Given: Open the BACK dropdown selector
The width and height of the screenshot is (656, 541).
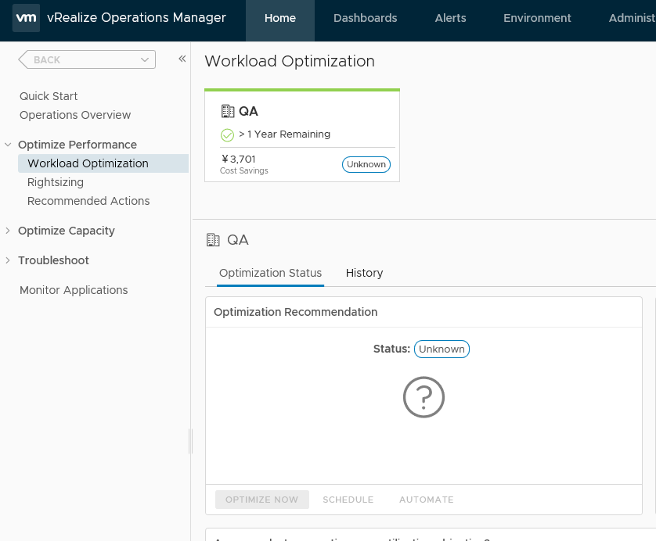Looking at the screenshot, I should coord(87,59).
